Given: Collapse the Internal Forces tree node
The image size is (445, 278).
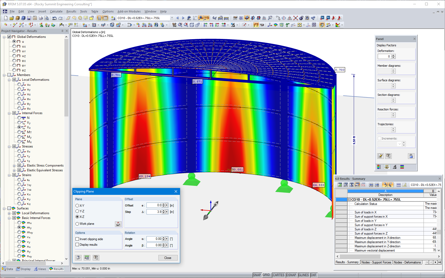Looking at the screenshot, I should (9, 113).
